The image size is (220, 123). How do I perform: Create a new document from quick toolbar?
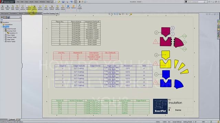(x=55, y=2)
